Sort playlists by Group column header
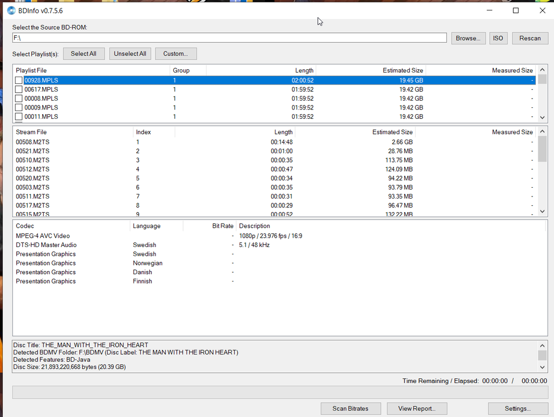554x417 pixels. (188, 70)
